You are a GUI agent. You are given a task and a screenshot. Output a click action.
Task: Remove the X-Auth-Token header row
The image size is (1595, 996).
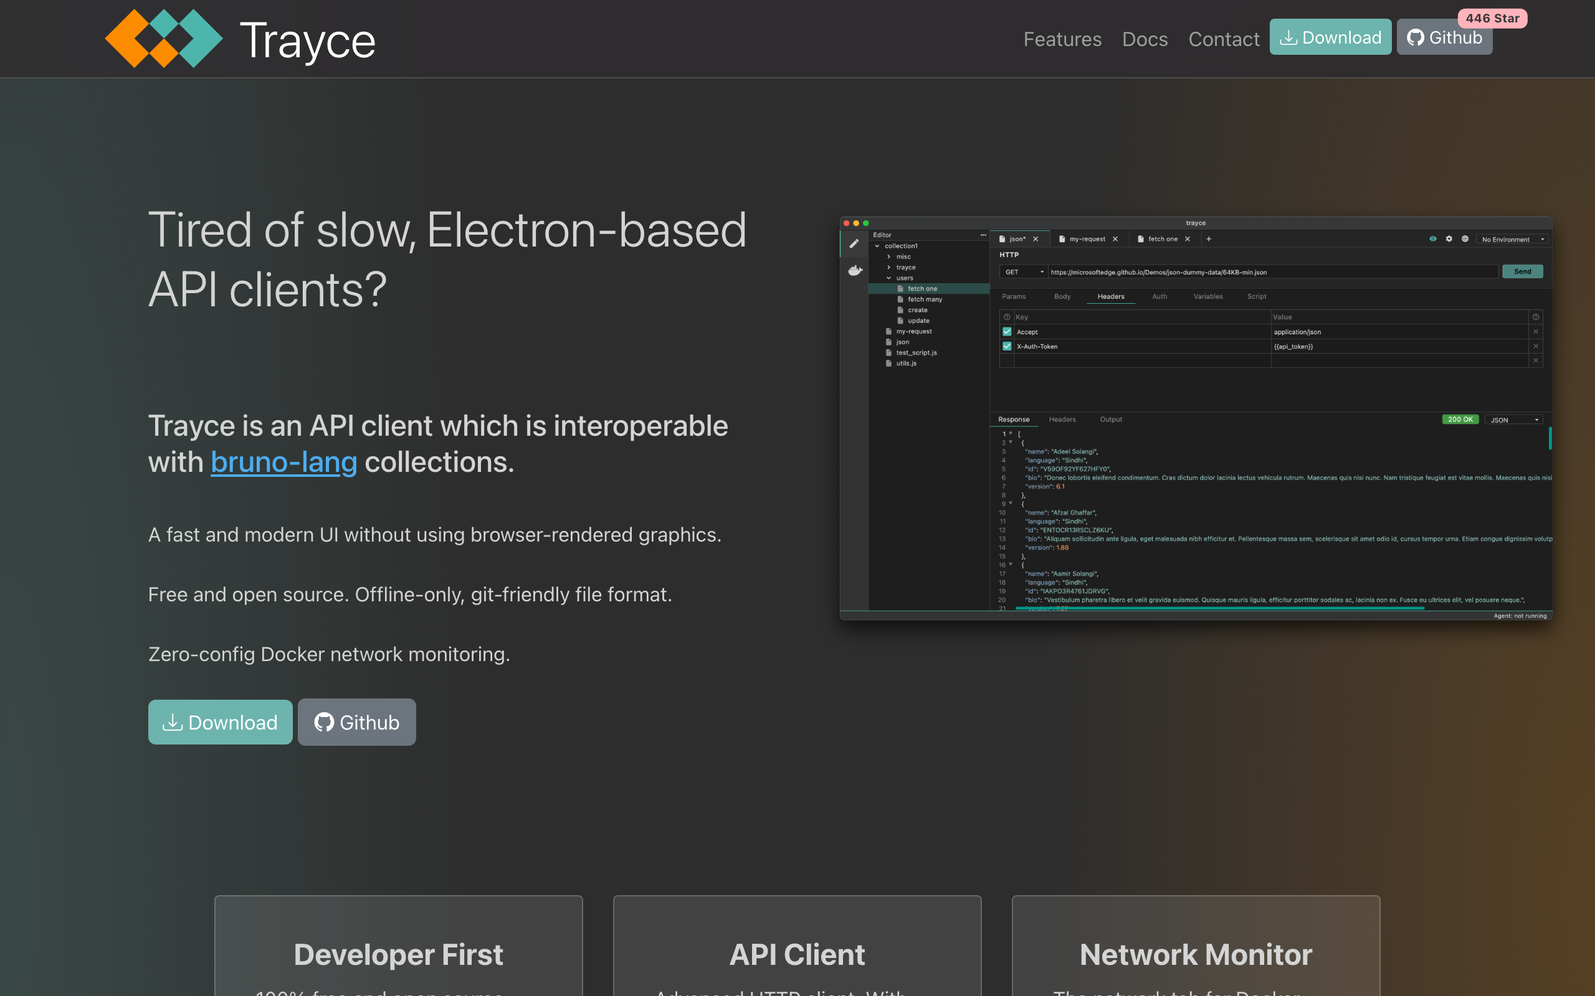click(1536, 347)
